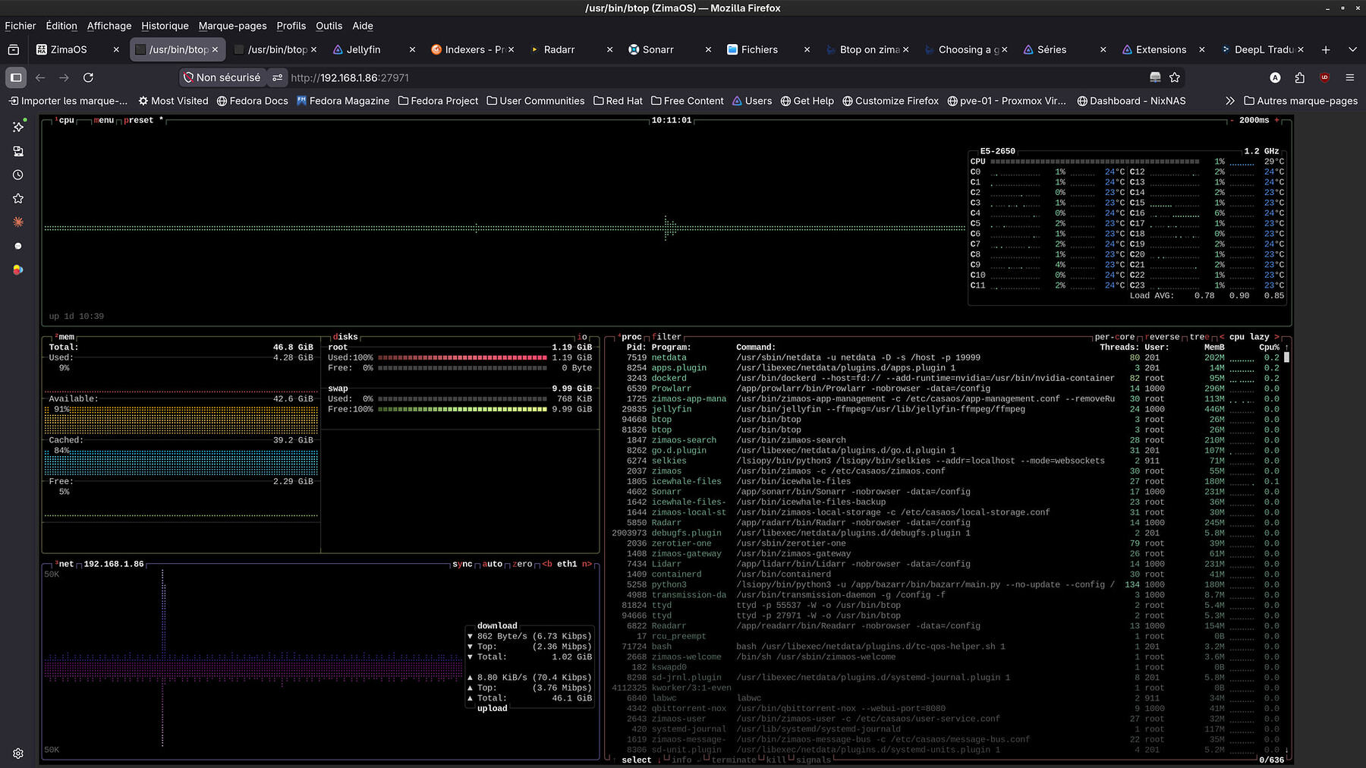Open sidebar customization settings gear
The image size is (1366, 768).
click(x=18, y=754)
